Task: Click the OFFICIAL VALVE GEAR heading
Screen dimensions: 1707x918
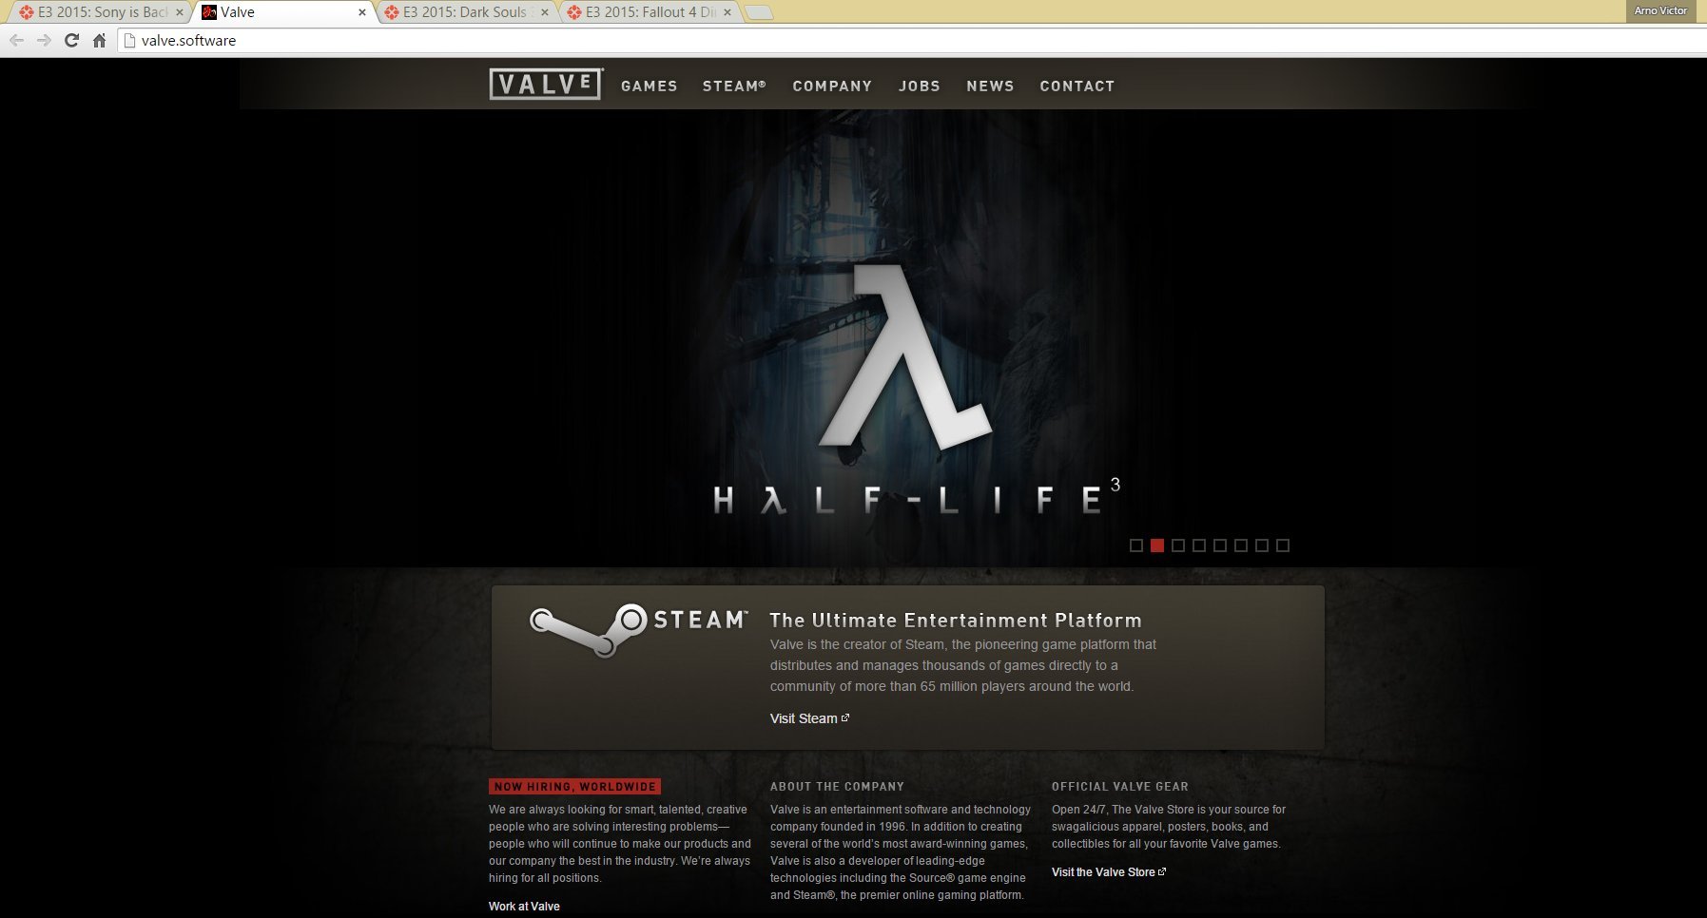Action: click(1120, 787)
